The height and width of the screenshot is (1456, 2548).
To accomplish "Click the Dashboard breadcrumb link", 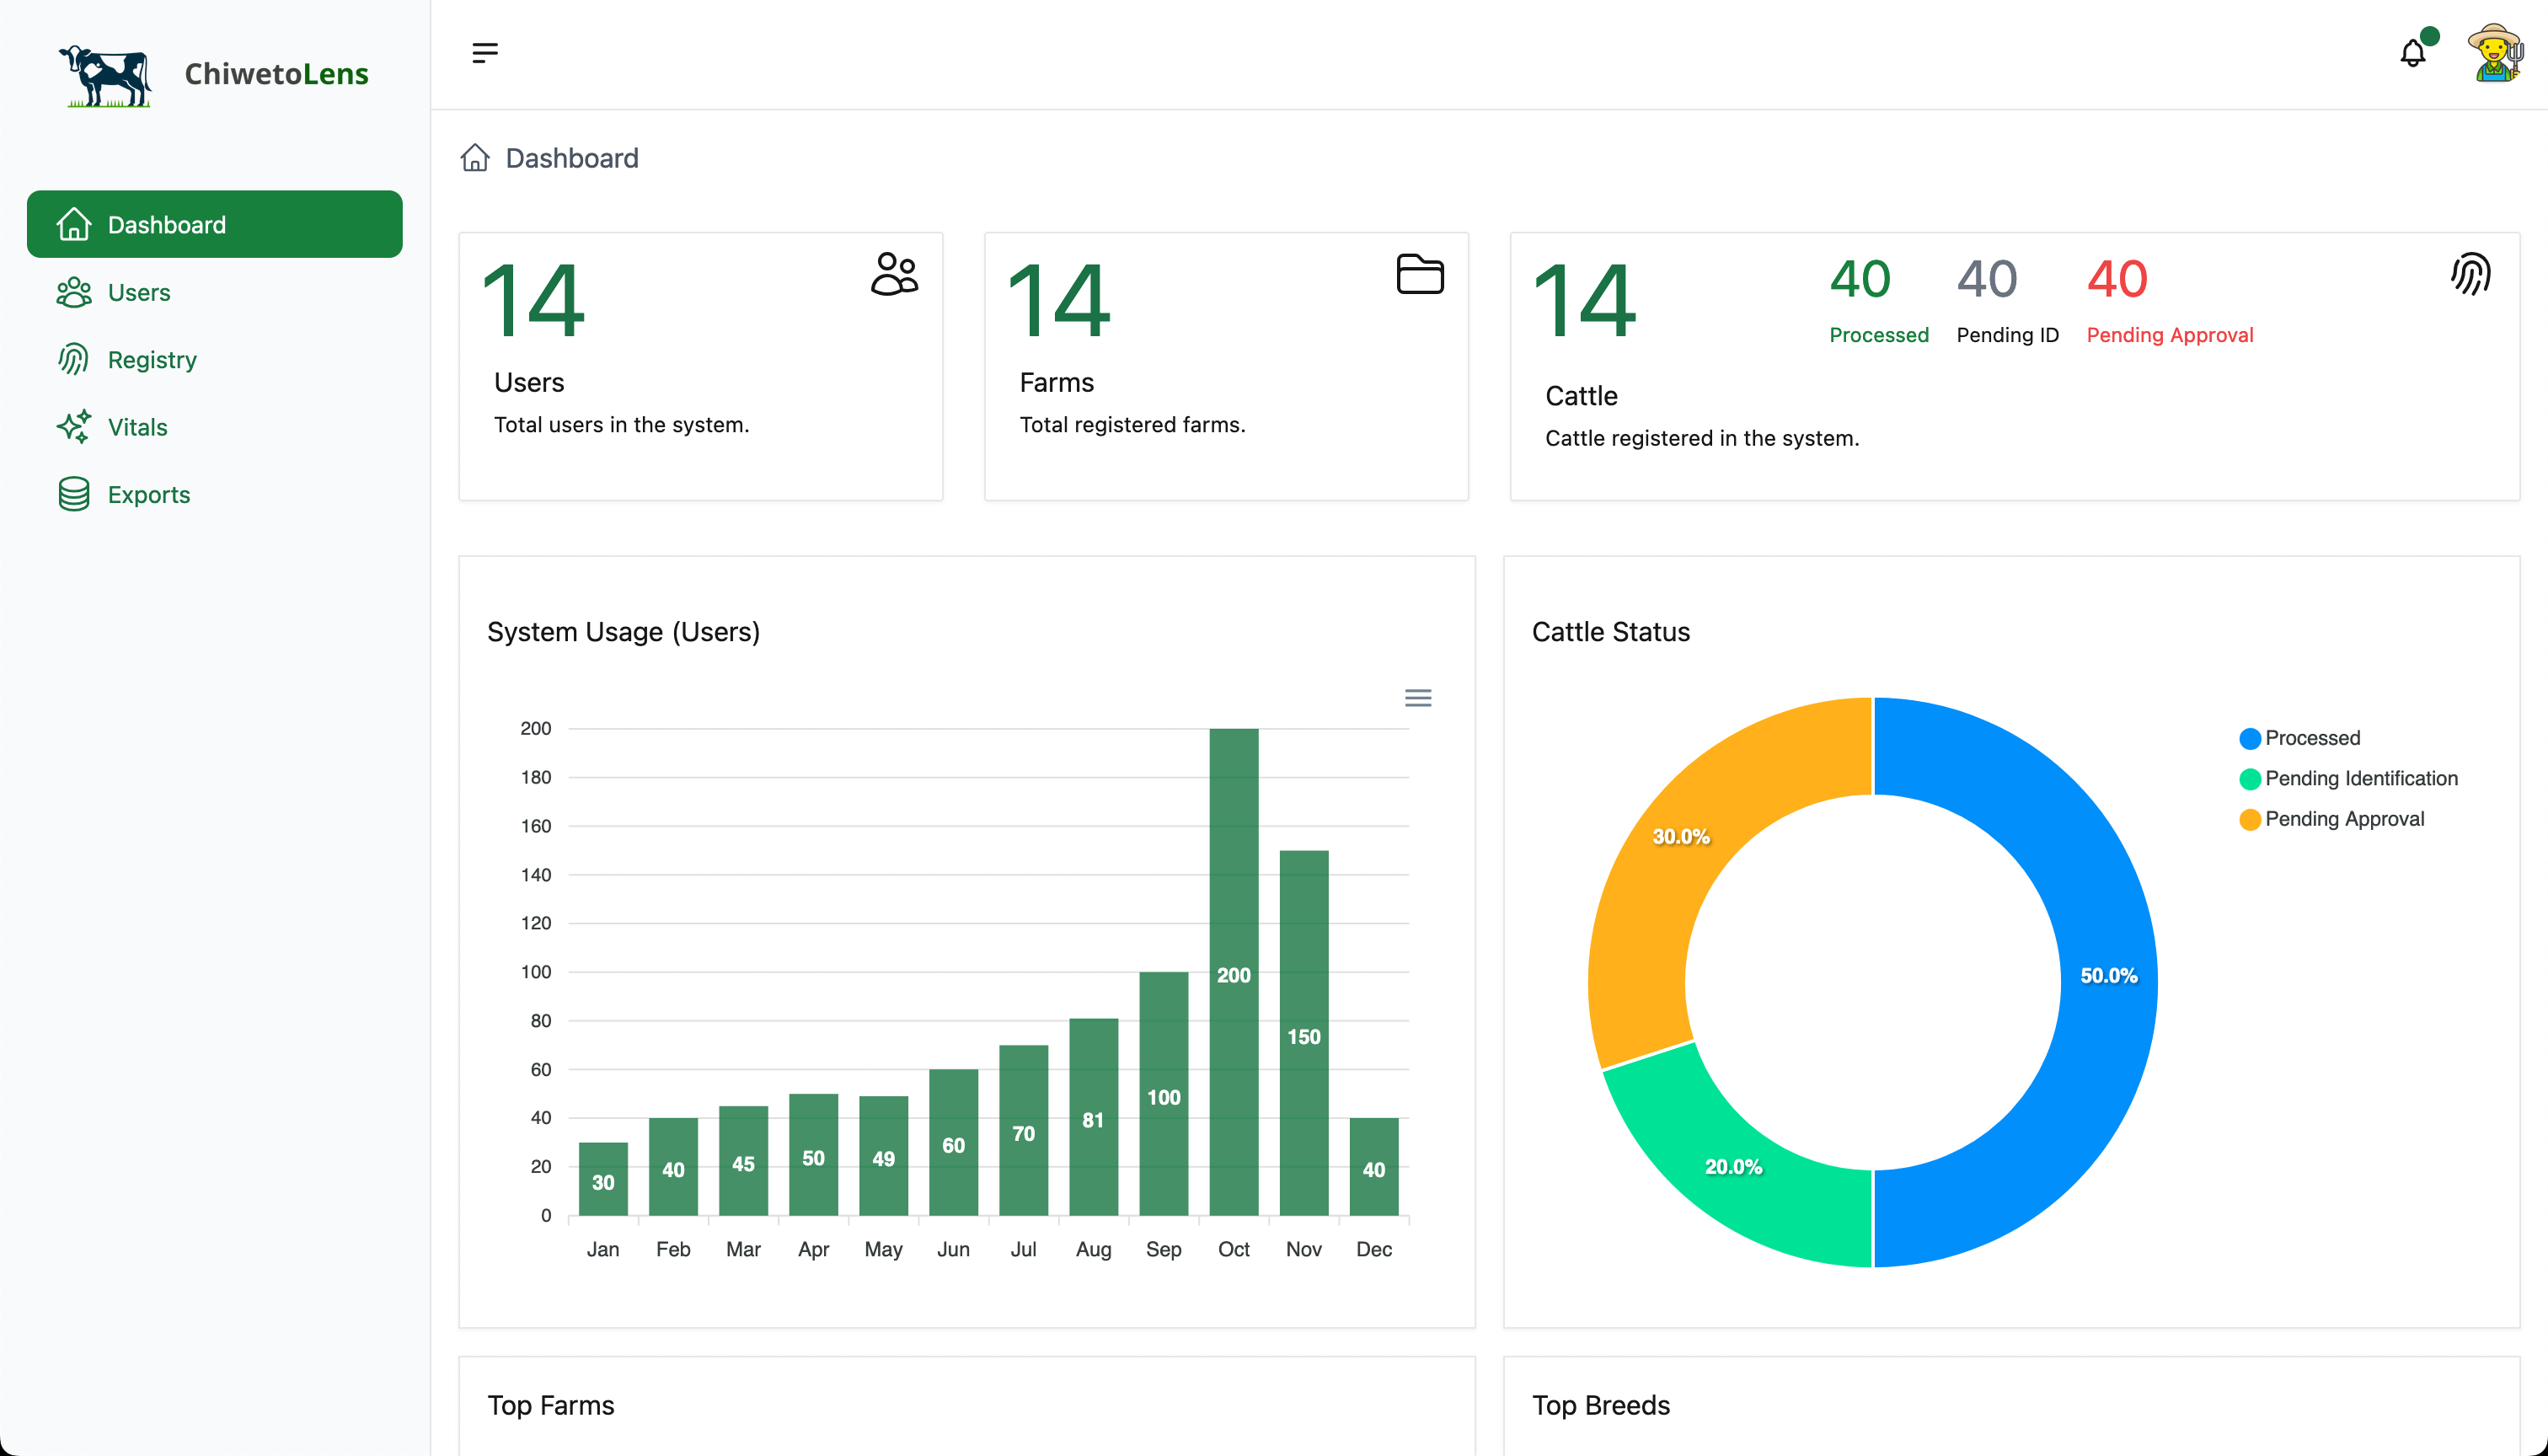I will (x=572, y=158).
